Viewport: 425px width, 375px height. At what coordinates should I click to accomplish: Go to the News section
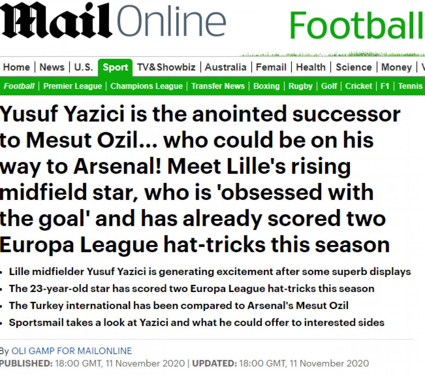tap(52, 67)
